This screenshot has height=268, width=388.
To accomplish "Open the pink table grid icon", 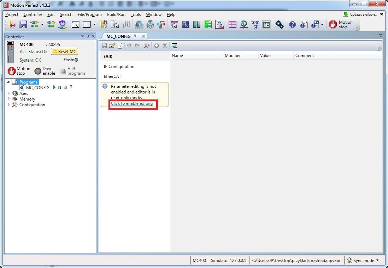I will 233,24.
